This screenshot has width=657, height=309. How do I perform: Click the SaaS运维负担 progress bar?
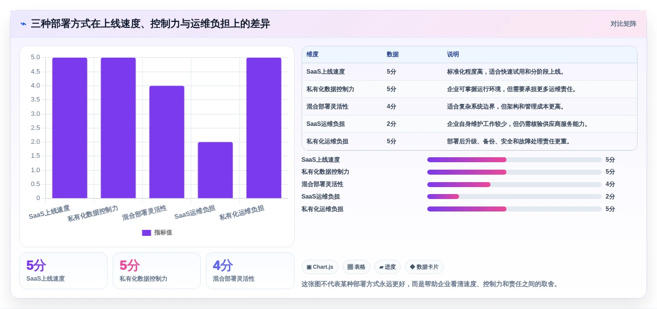coord(514,197)
